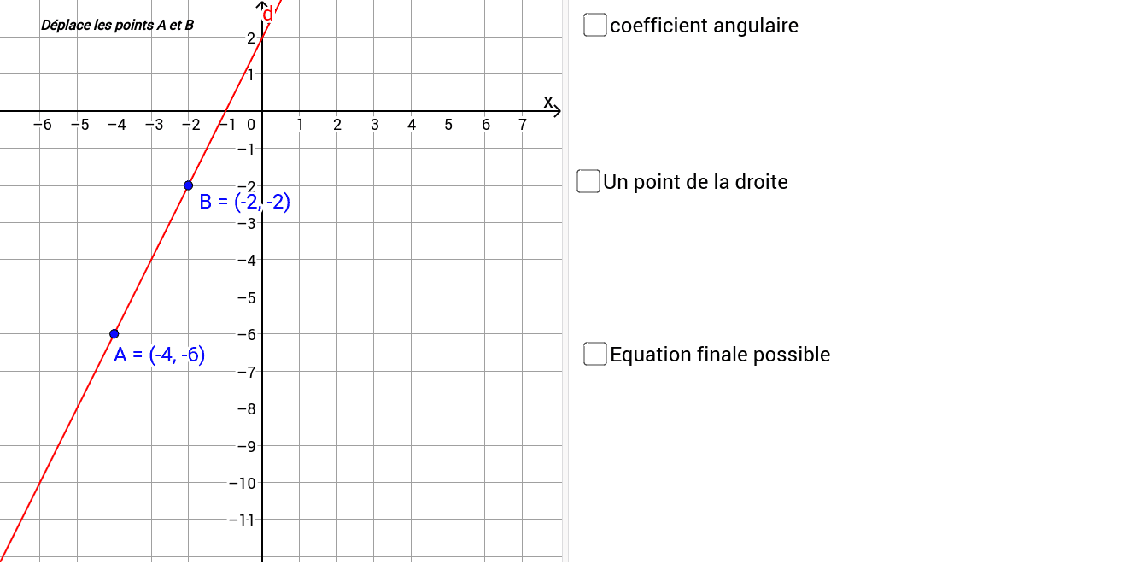Image resolution: width=1141 pixels, height=564 pixels.
Task: Click the vertical scrollbar beside the graph
Action: point(563,282)
